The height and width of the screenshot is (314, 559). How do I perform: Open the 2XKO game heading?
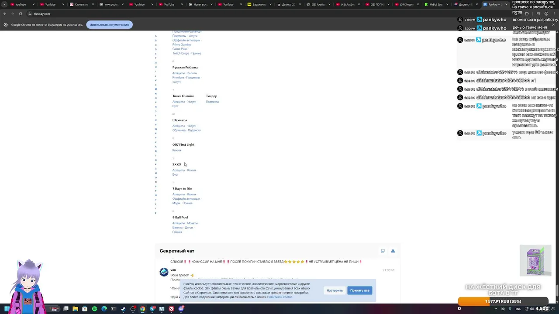click(176, 164)
